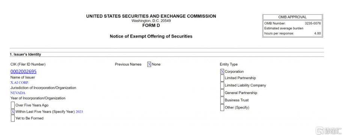
Task: Open the CIK number 0002002695 link
Action: pos(24,71)
